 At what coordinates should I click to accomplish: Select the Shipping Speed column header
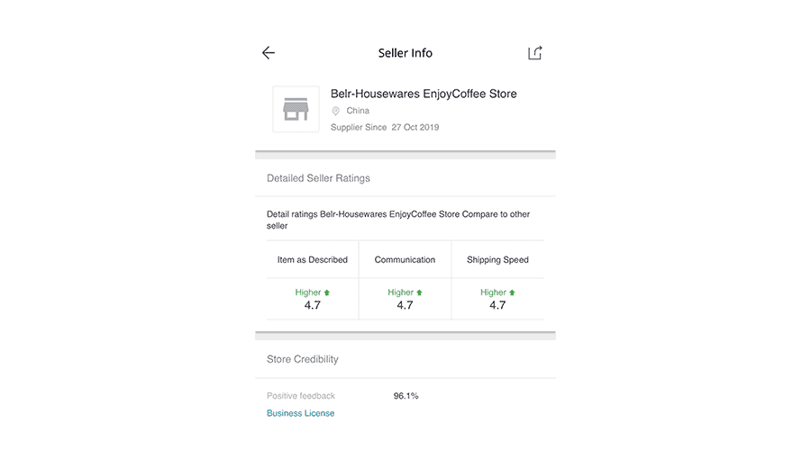[x=497, y=260]
